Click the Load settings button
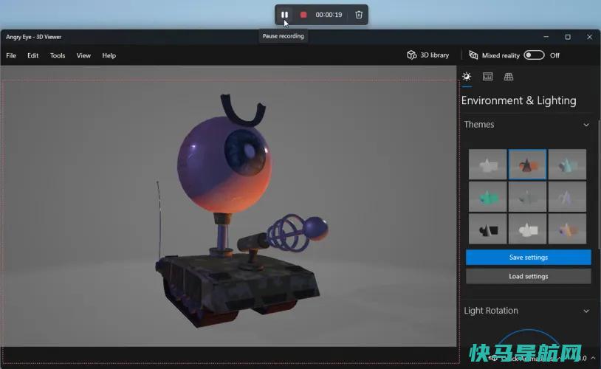Image resolution: width=601 pixels, height=369 pixels. (x=528, y=276)
